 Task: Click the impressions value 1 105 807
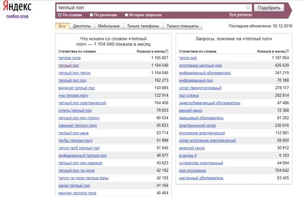pos(160,58)
